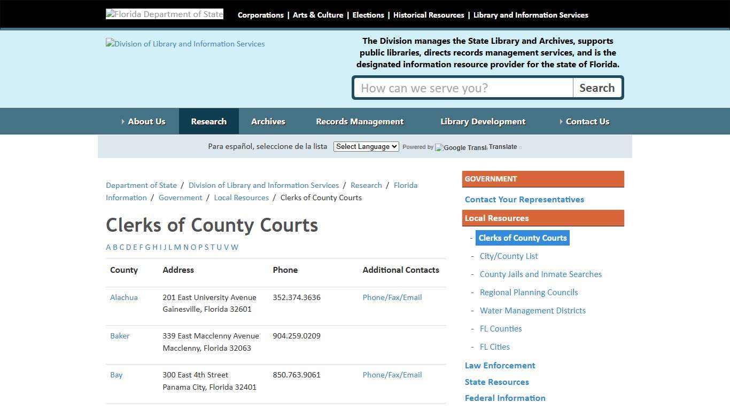Switch to the Records Management tab
This screenshot has width=730, height=410.
360,121
